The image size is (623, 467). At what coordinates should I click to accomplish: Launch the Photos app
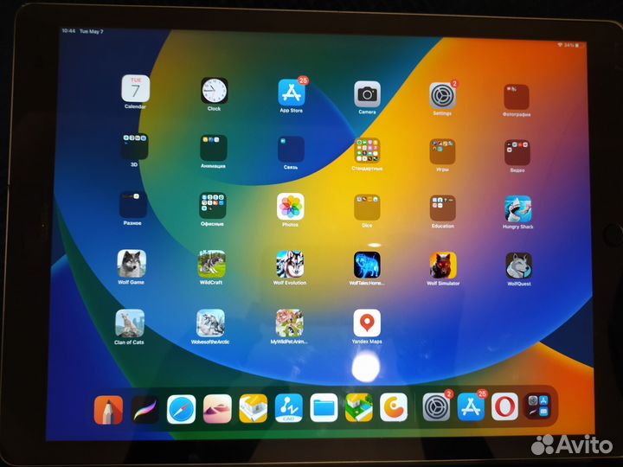click(291, 207)
